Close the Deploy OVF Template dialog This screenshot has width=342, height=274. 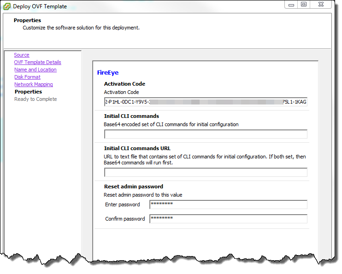tap(321, 4)
